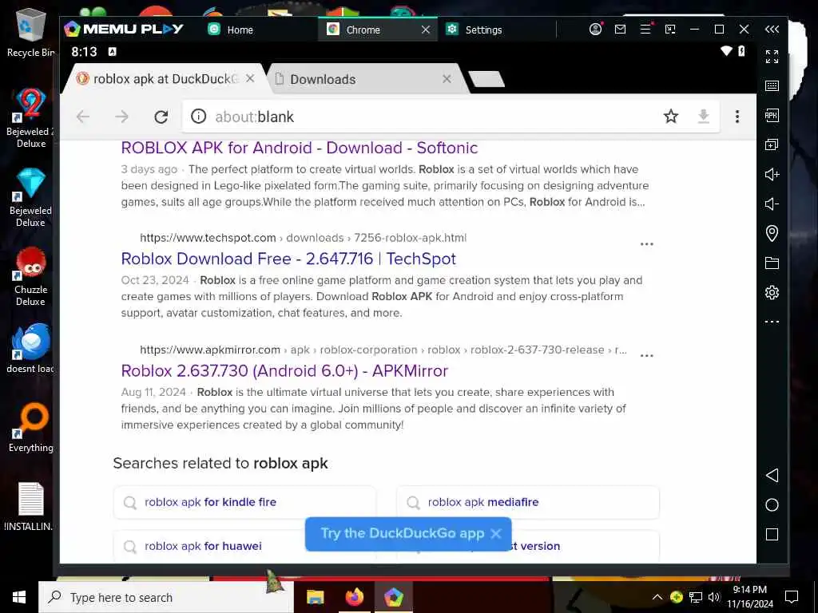The width and height of the screenshot is (818, 613).
Task: Open Chrome three-dot overflow menu
Action: 737,117
